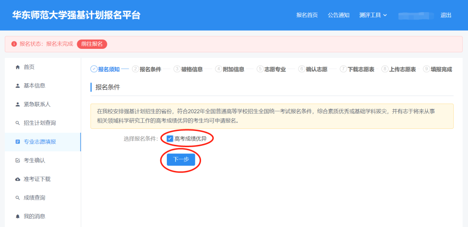Click the document icon beside 专业志愿填报

(x=18, y=142)
